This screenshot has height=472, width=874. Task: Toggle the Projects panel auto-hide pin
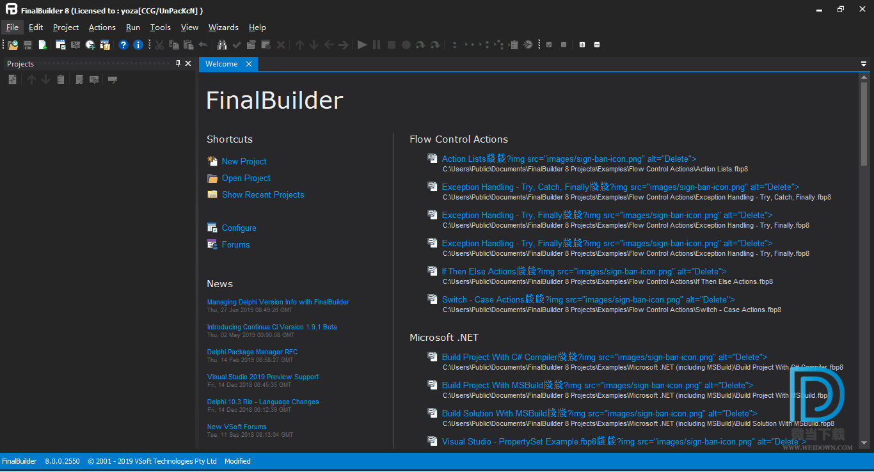(x=178, y=63)
